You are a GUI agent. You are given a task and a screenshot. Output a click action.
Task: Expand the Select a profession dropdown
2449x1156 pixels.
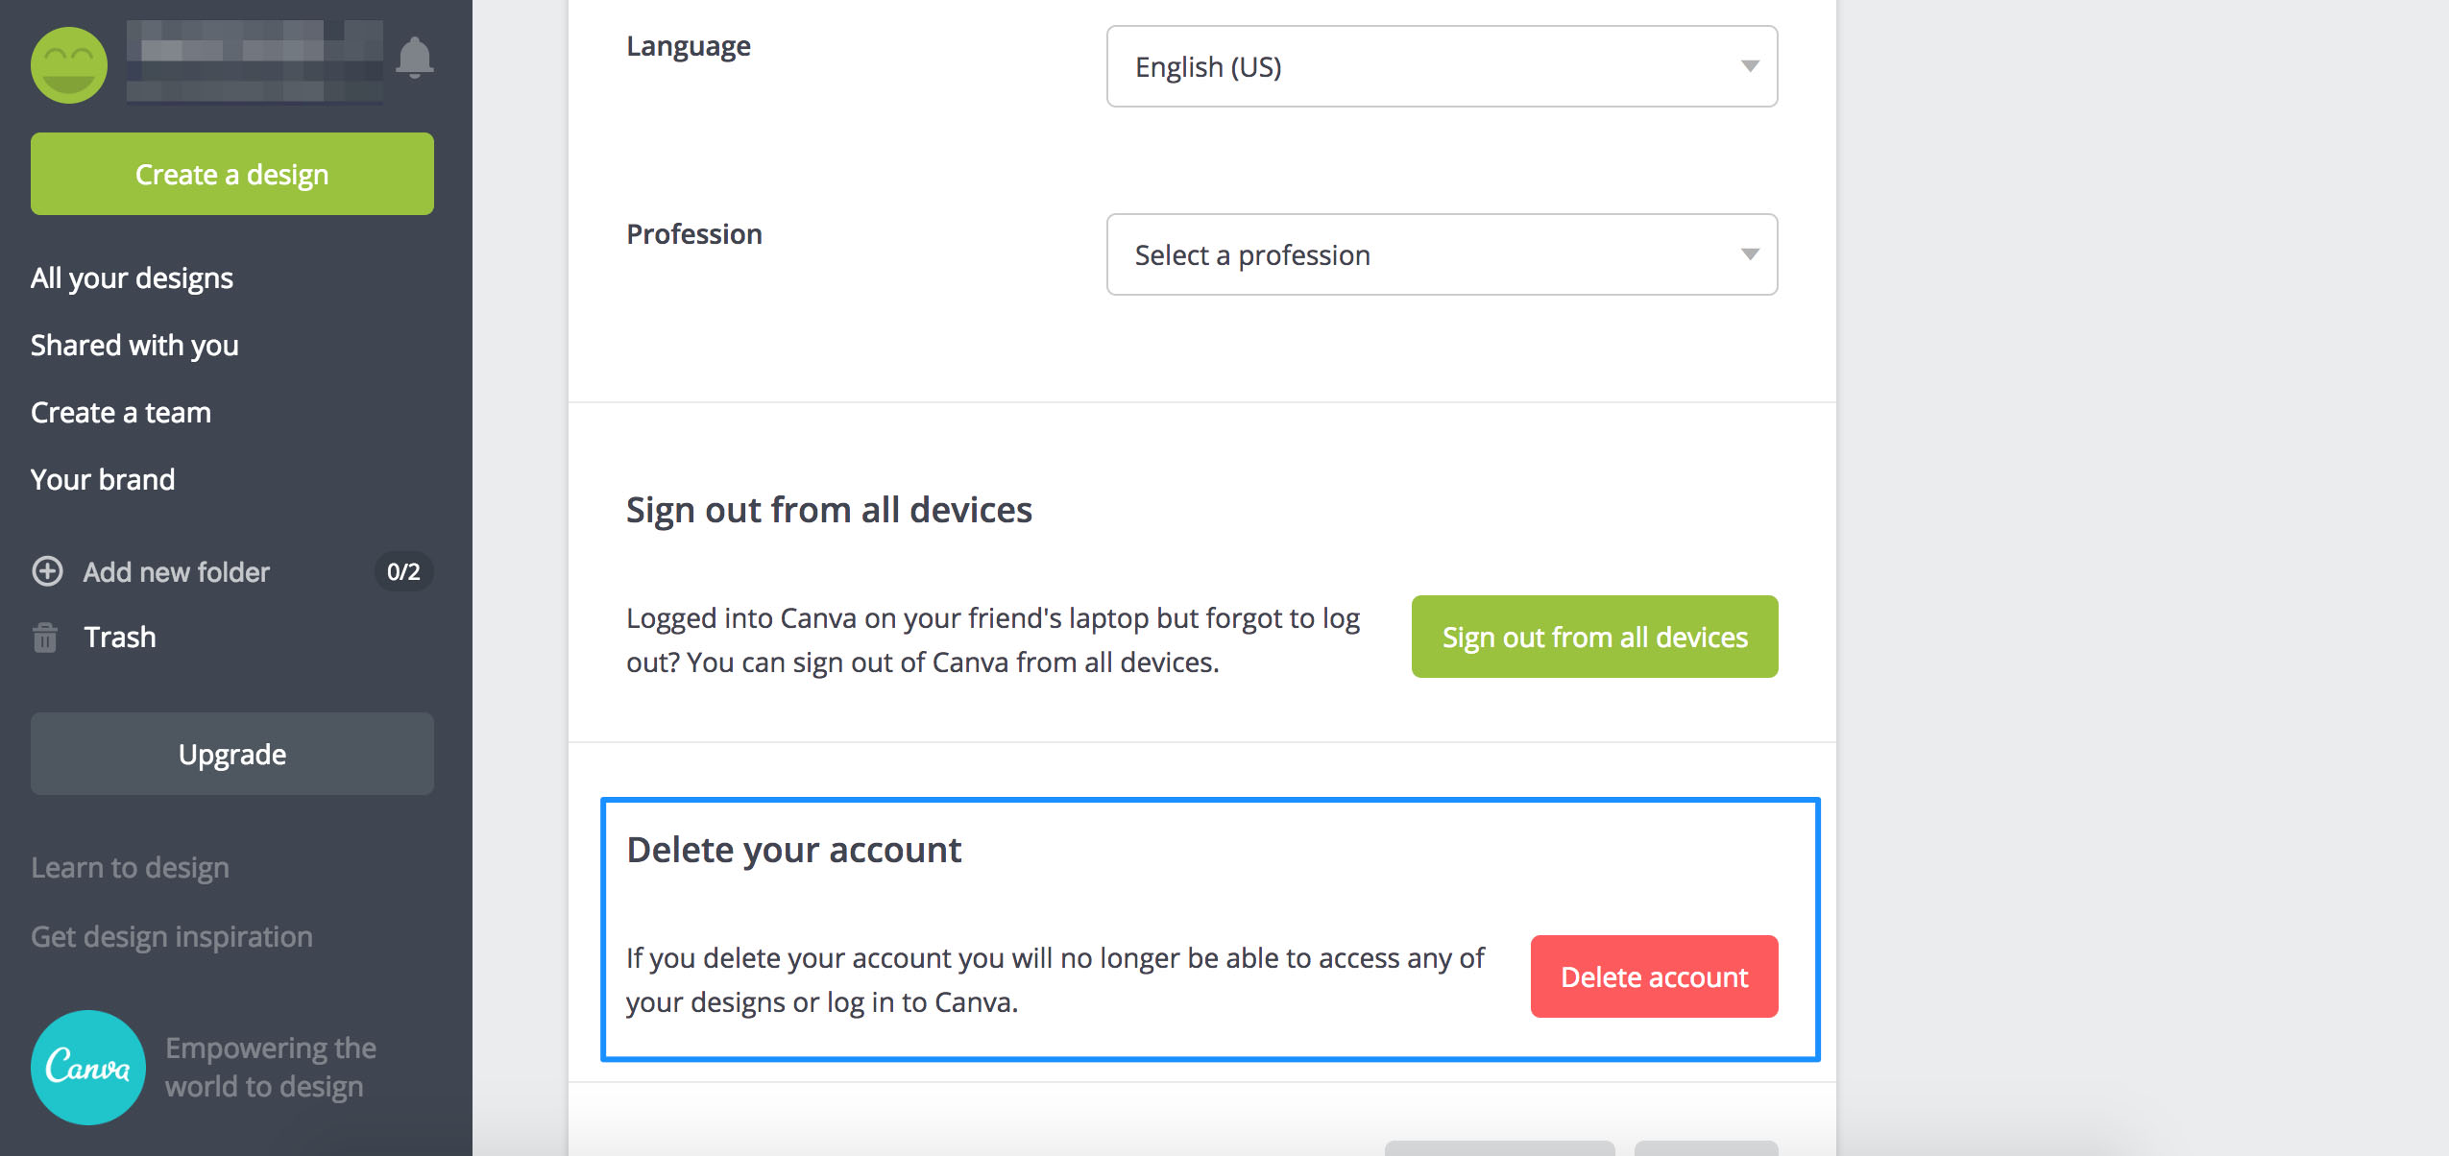pos(1441,254)
